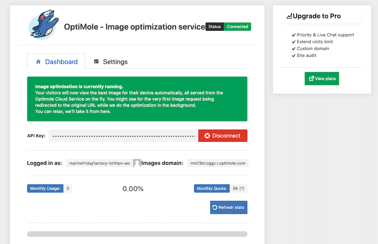Refresh stats for monthly usage
This screenshot has width=378, height=244.
(x=229, y=207)
